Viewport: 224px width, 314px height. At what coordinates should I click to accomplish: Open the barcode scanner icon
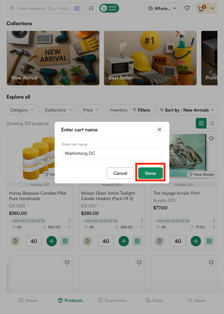click(x=91, y=8)
